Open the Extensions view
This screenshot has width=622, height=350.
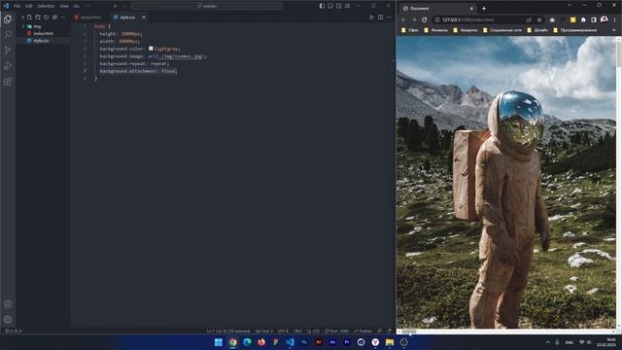tap(8, 82)
